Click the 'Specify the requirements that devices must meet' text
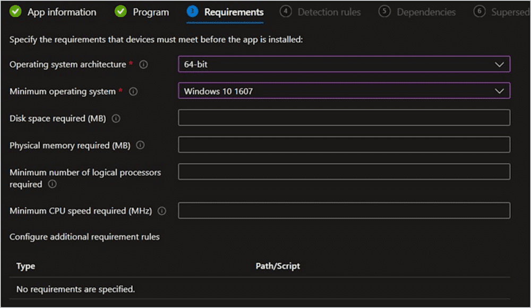This screenshot has width=531, height=308. [156, 40]
